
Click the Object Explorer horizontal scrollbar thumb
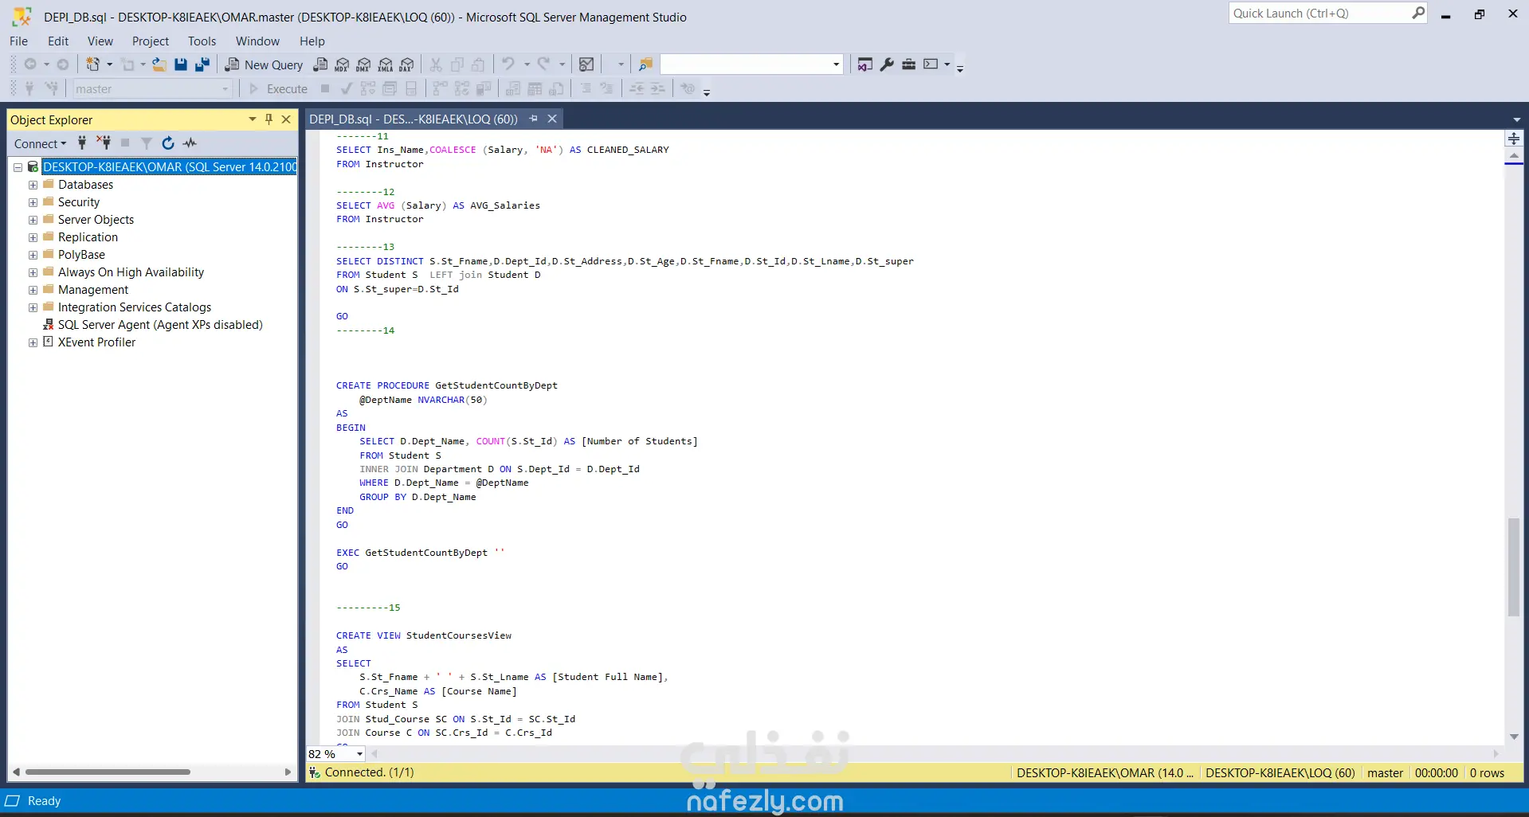[108, 772]
